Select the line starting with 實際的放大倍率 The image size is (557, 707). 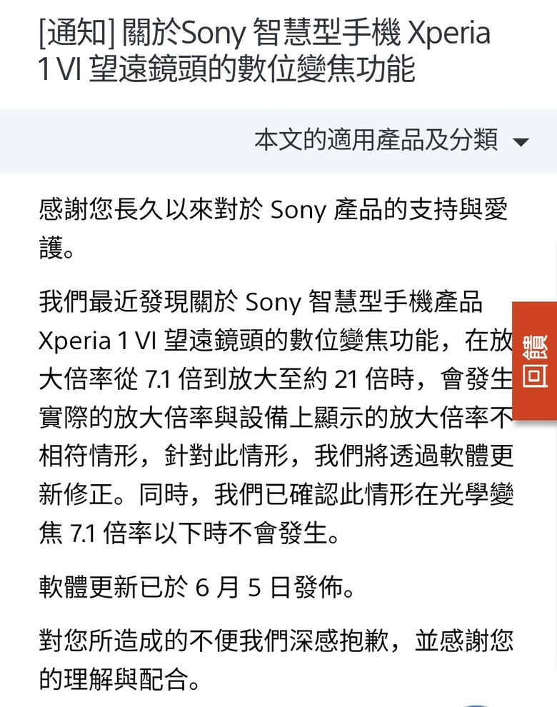click(x=276, y=418)
